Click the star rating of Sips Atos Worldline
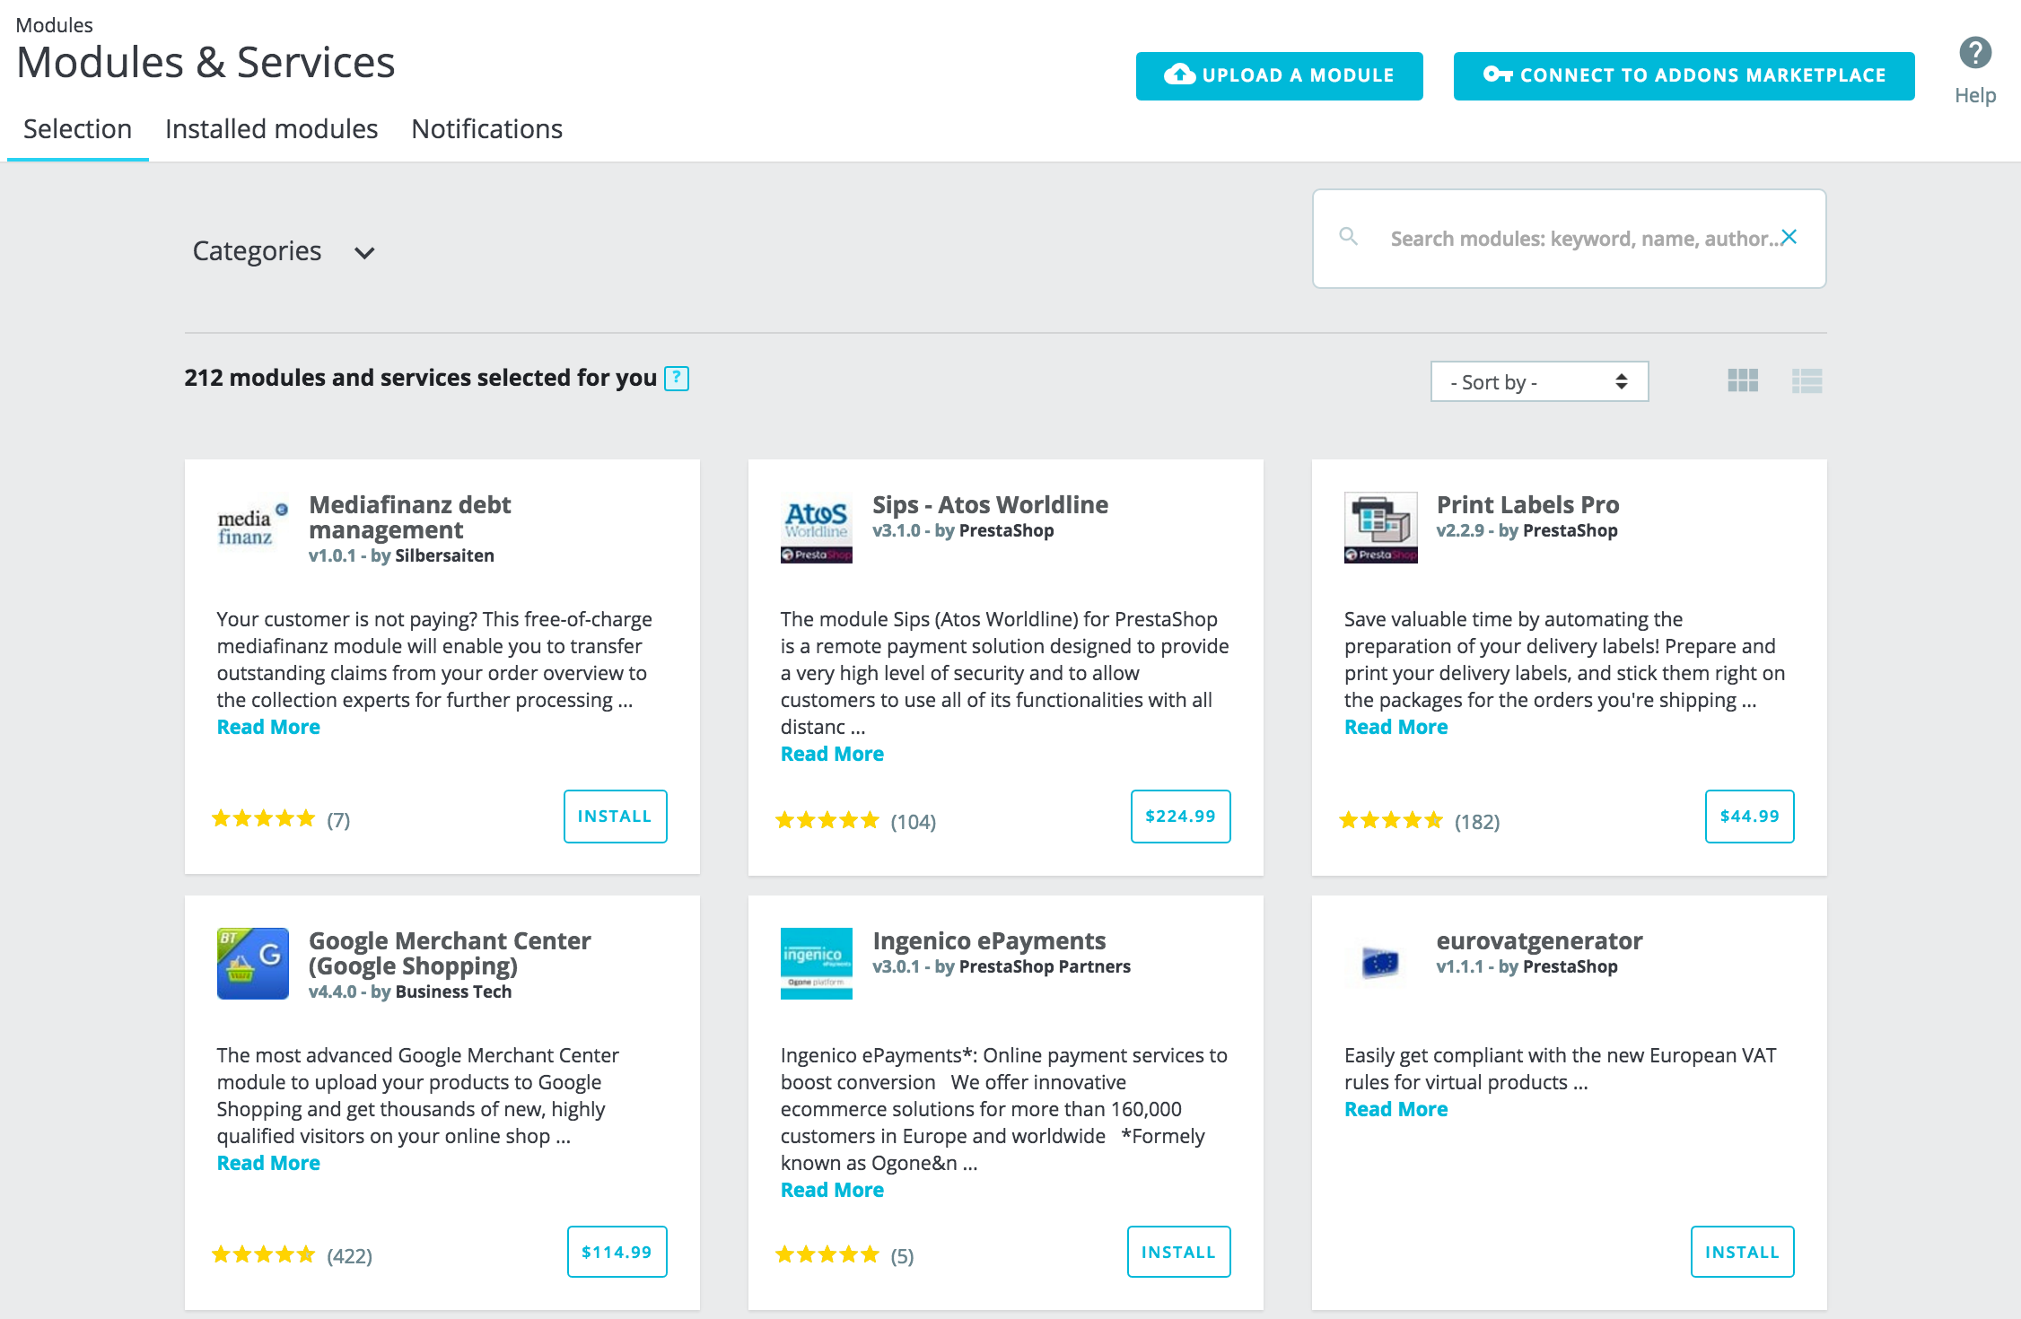The image size is (2021, 1319). 827,820
